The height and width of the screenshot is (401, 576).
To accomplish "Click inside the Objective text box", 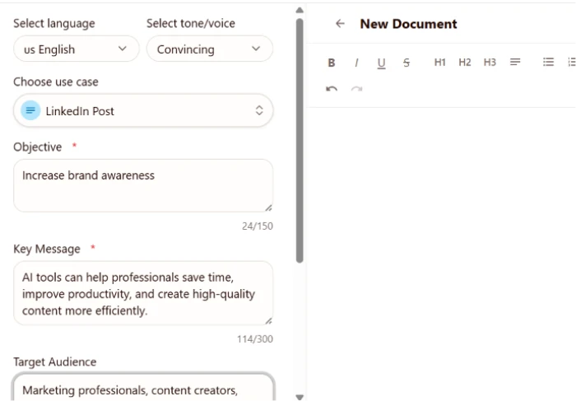I will [143, 185].
